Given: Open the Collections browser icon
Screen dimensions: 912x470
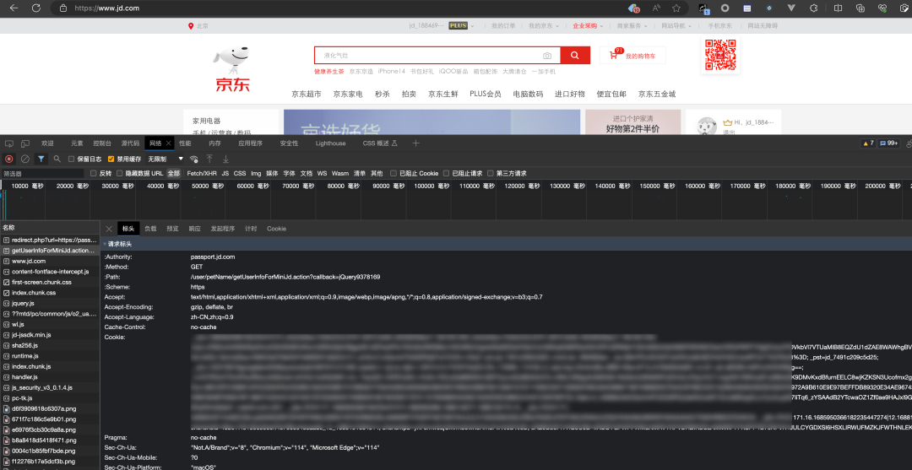Looking at the screenshot, I should pos(860,8).
